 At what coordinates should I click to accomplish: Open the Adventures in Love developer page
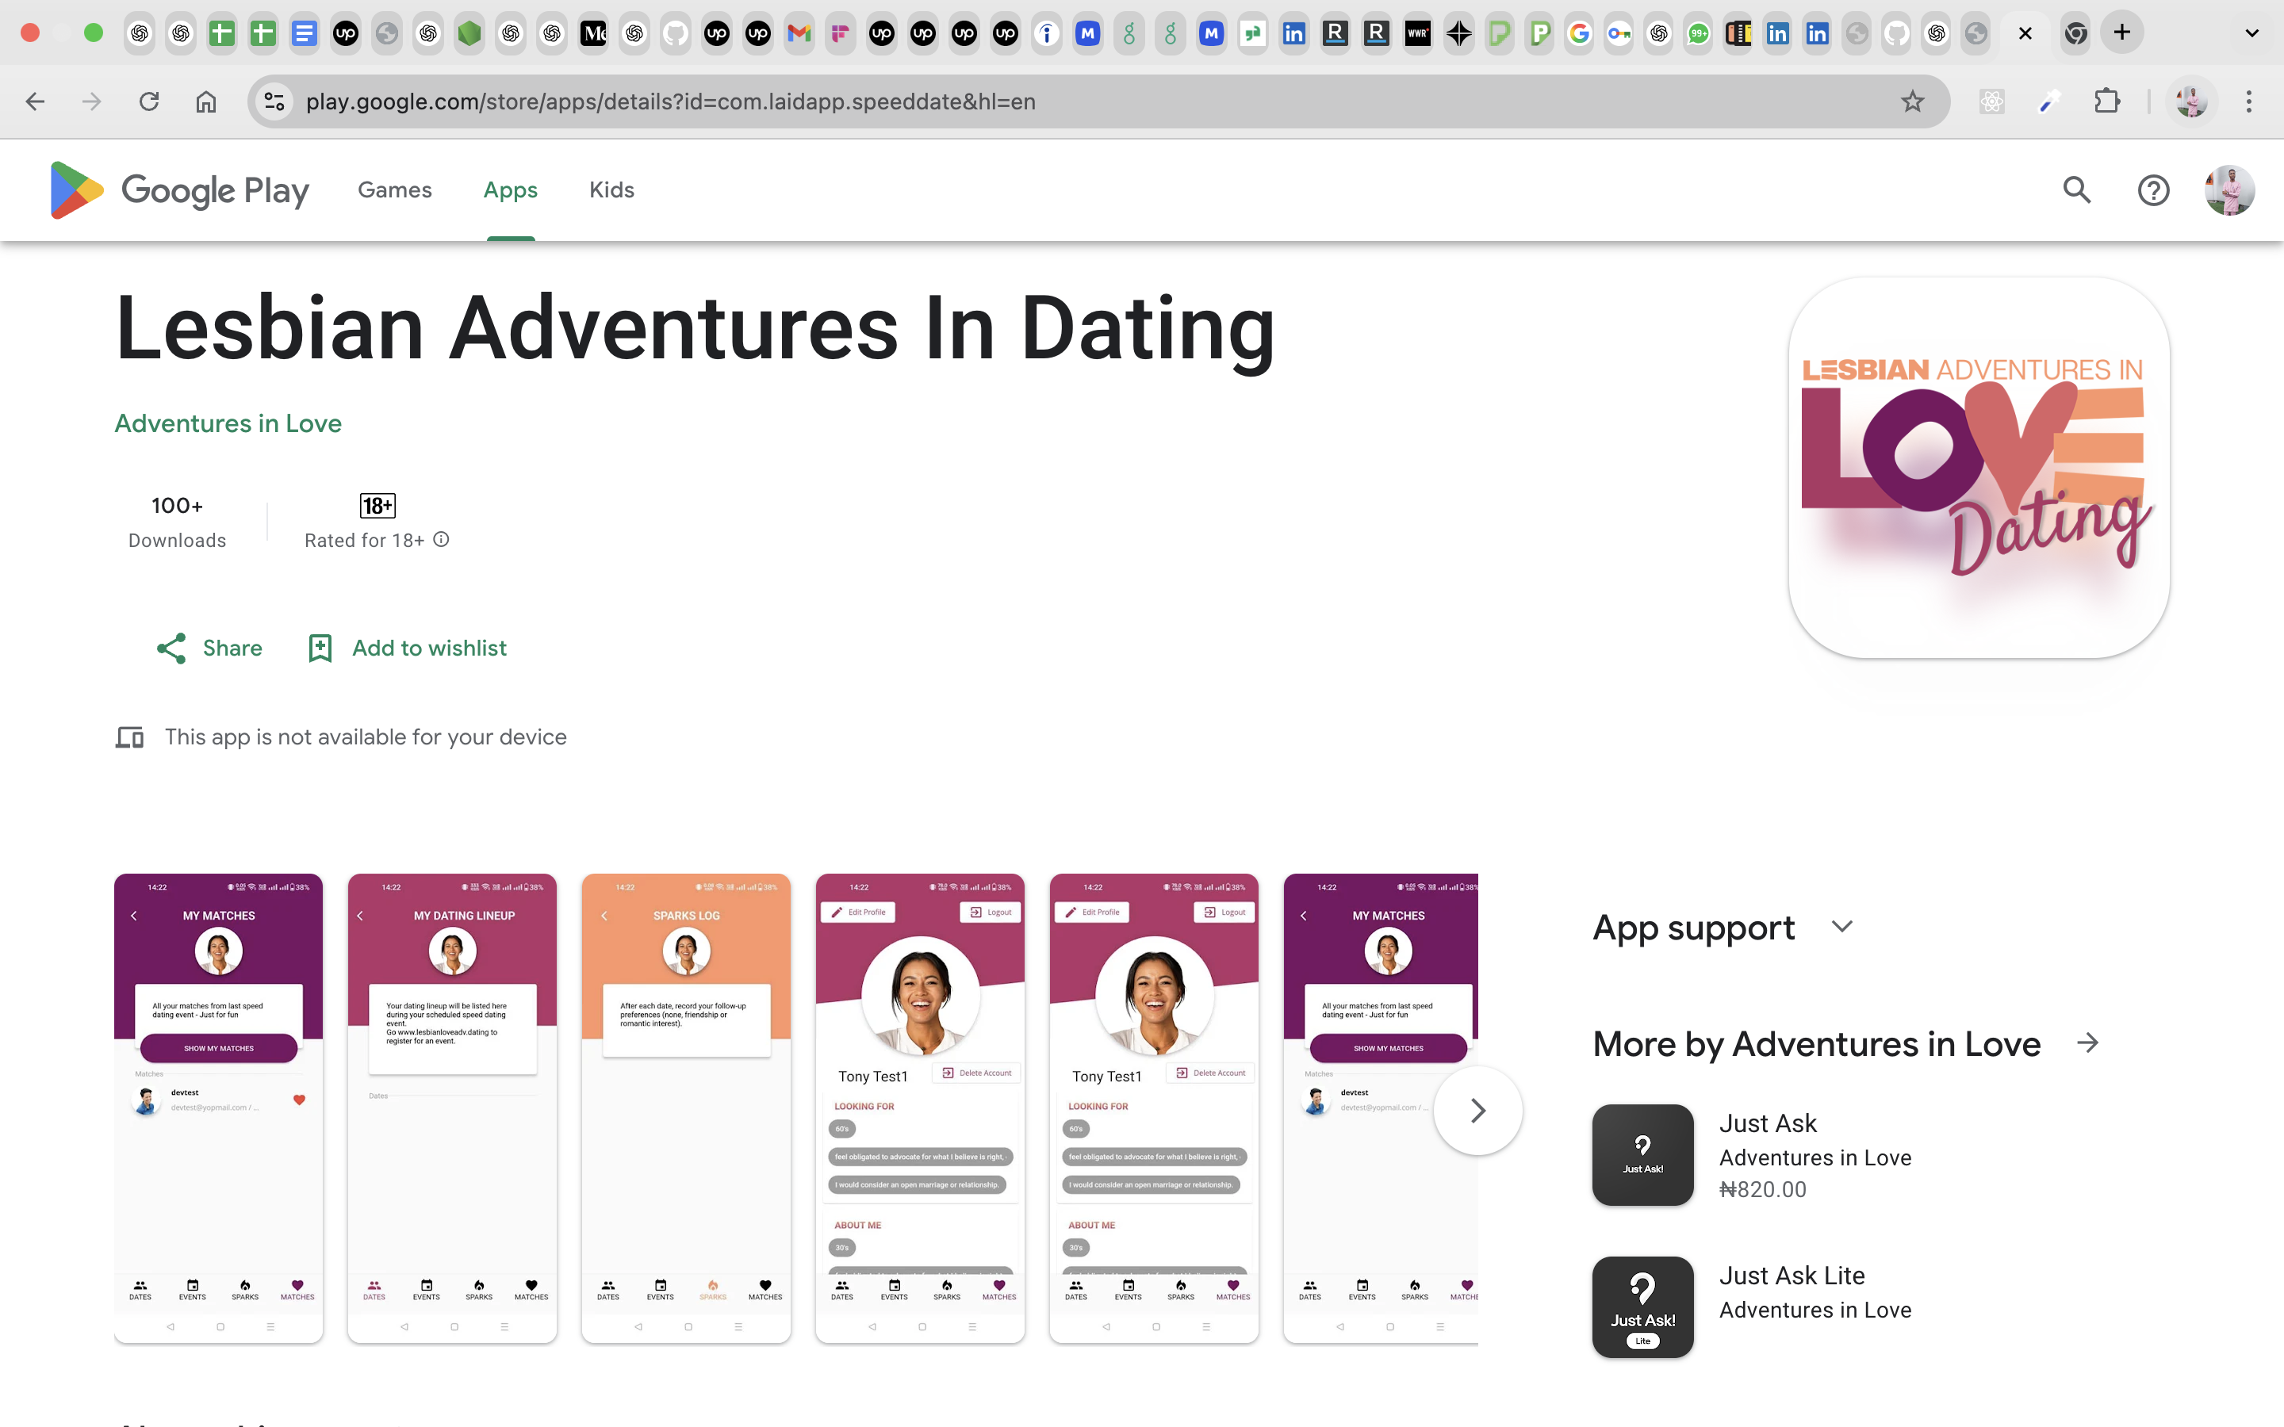coord(228,424)
